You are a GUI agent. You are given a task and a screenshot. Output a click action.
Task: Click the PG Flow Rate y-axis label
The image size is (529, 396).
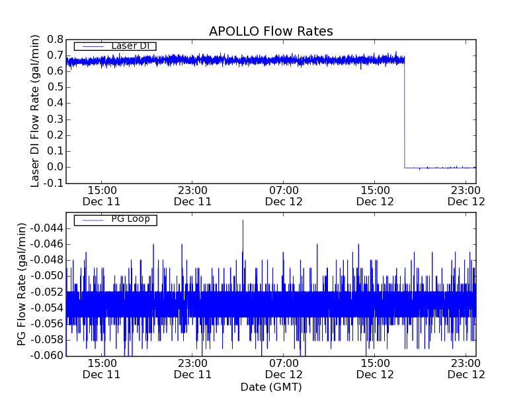21,284
